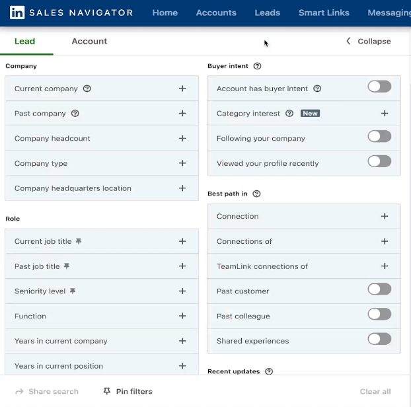Open the Smart Links menu item
411x407 pixels.
324,13
